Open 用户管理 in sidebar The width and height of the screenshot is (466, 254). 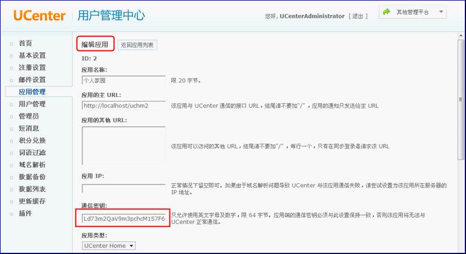point(32,104)
